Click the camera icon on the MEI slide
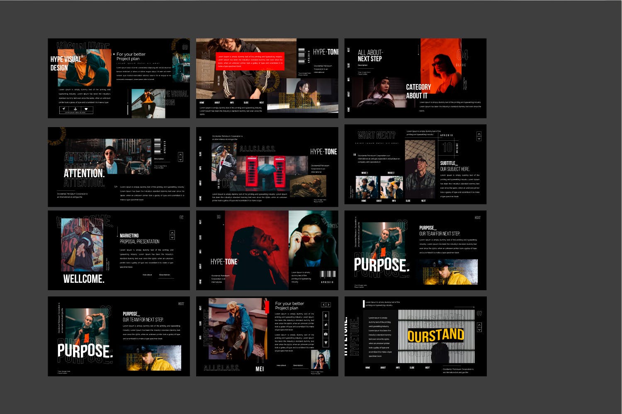 [x=326, y=334]
